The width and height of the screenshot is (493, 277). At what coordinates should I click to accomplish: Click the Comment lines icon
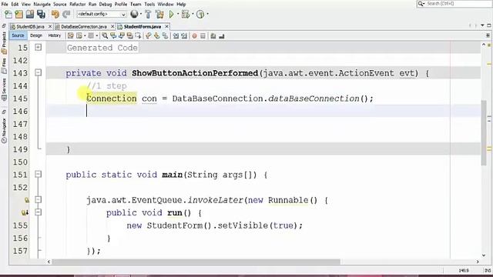[x=213, y=36]
